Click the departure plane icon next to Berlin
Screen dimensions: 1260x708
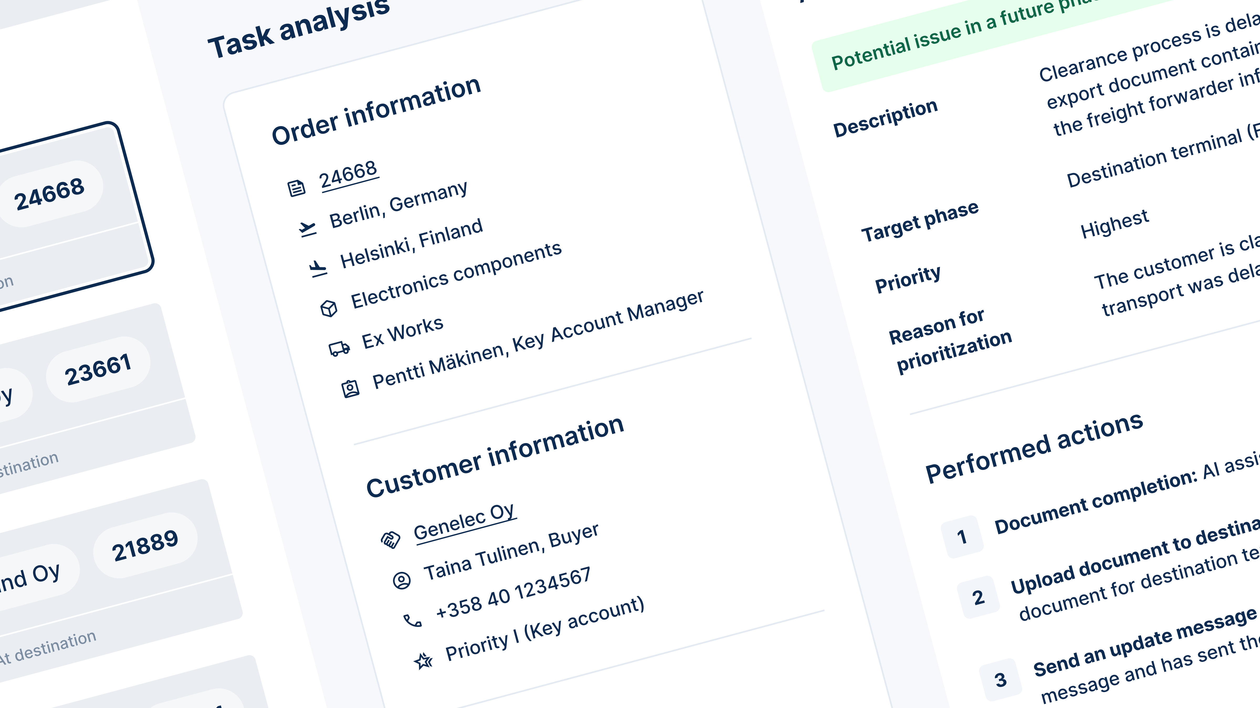coord(308,228)
